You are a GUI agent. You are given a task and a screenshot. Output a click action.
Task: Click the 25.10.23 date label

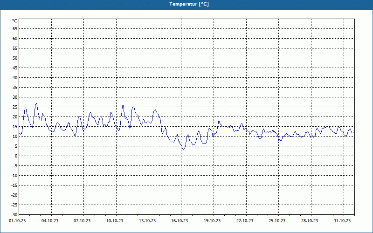(277, 221)
